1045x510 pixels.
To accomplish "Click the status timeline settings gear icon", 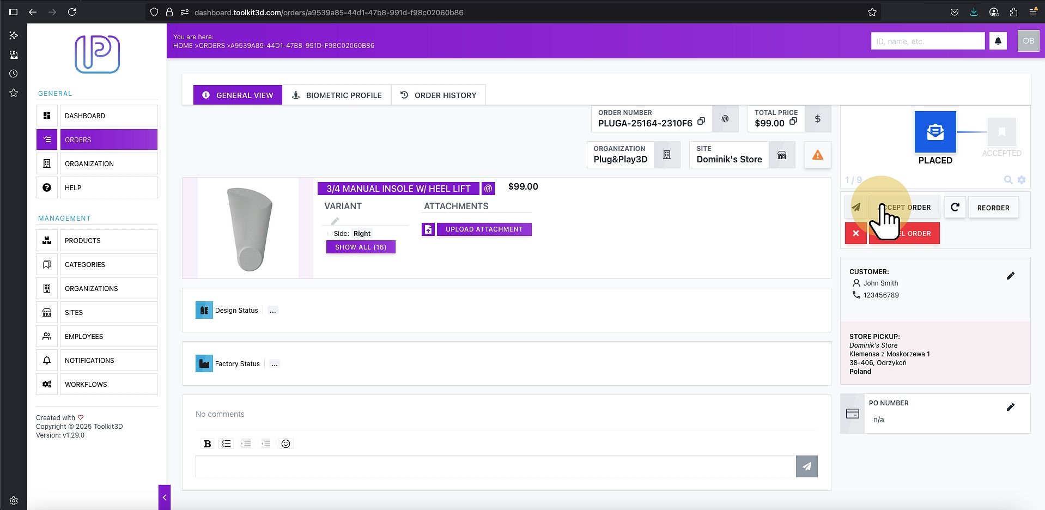I will 1022,180.
